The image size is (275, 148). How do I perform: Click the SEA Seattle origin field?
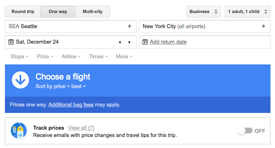(x=71, y=27)
